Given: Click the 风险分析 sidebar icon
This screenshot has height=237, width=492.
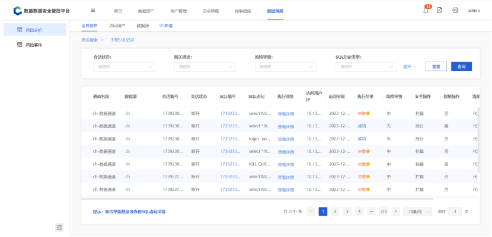Looking at the screenshot, I should click(x=20, y=30).
